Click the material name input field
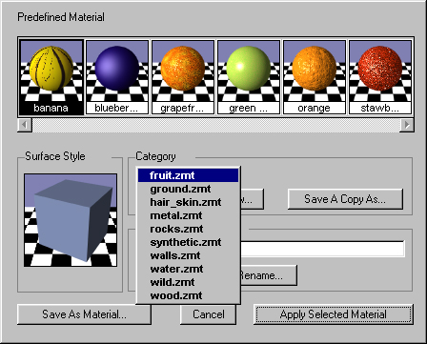 [322, 249]
